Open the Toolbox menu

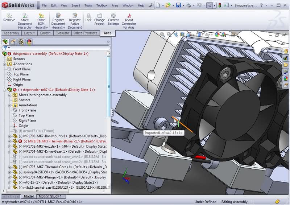coord(101,5)
